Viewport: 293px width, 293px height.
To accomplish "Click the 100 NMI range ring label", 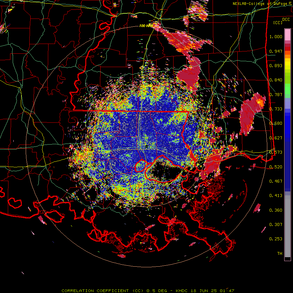I will tap(146, 26).
